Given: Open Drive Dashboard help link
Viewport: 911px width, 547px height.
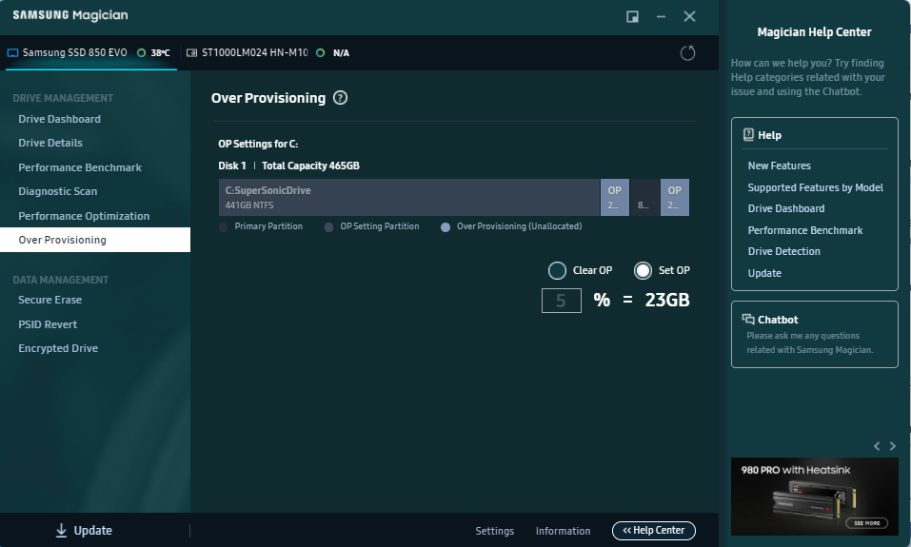Looking at the screenshot, I should [786, 208].
